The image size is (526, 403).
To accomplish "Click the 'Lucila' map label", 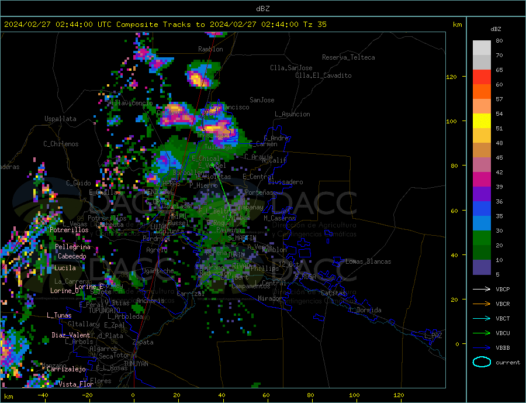I will click(65, 268).
